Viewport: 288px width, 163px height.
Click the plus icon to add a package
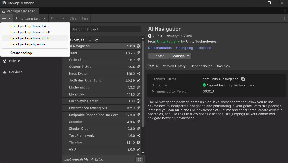(4, 18)
